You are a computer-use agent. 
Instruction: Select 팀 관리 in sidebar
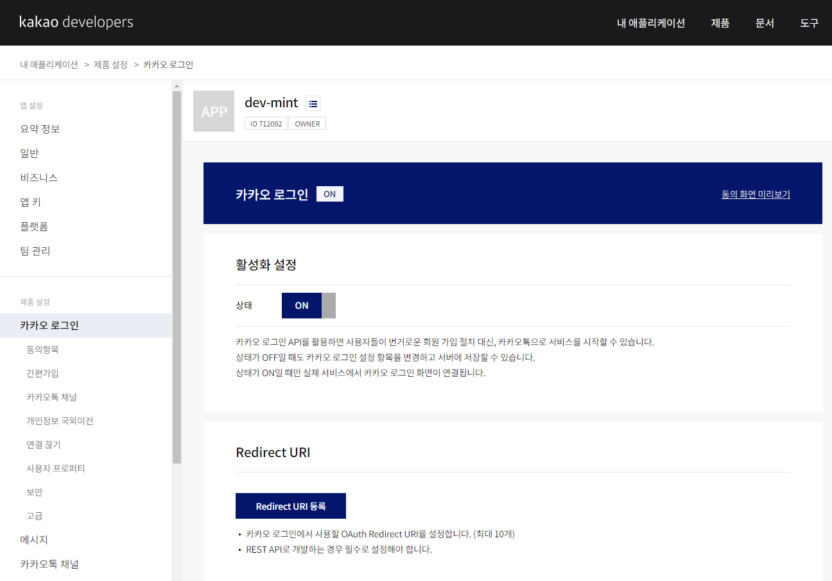[35, 251]
